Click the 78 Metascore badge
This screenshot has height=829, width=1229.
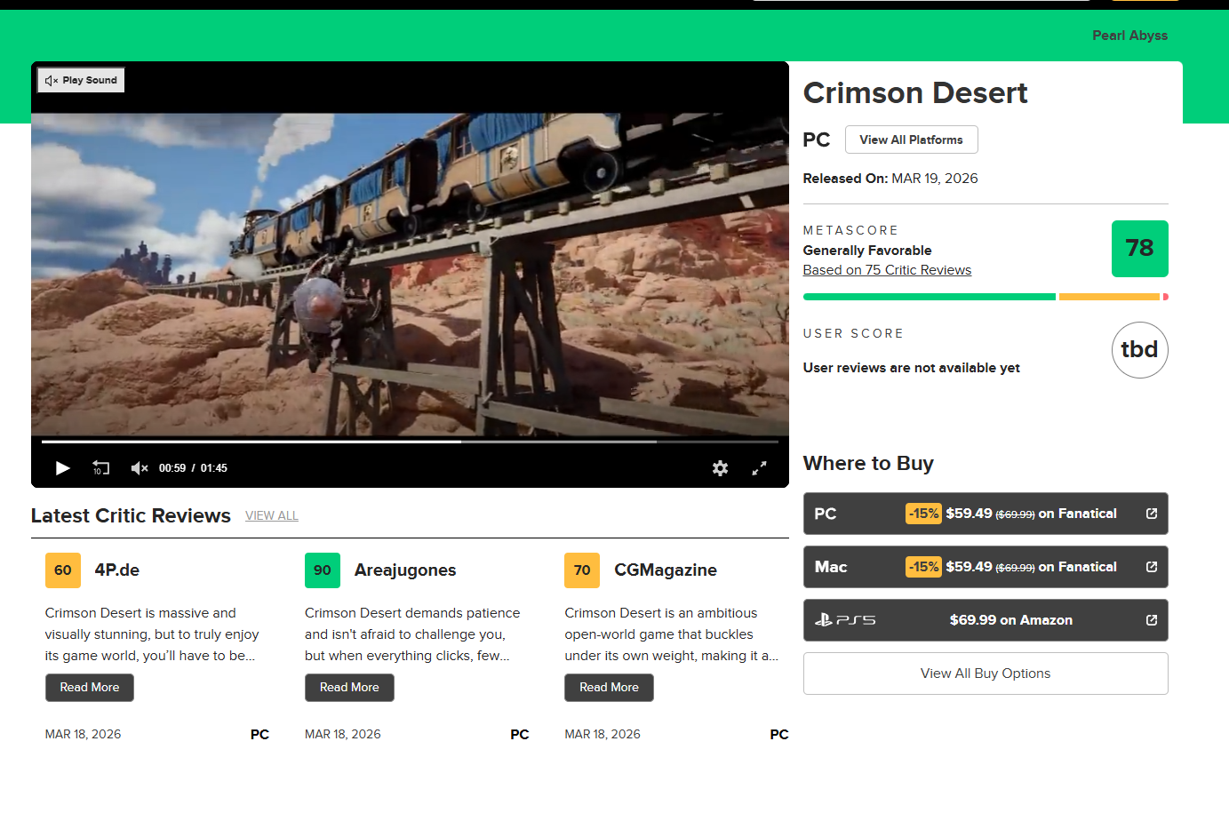coord(1139,249)
